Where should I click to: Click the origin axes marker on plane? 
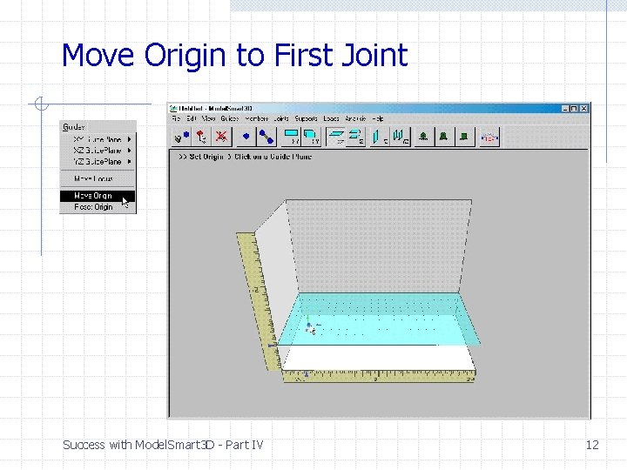[309, 326]
